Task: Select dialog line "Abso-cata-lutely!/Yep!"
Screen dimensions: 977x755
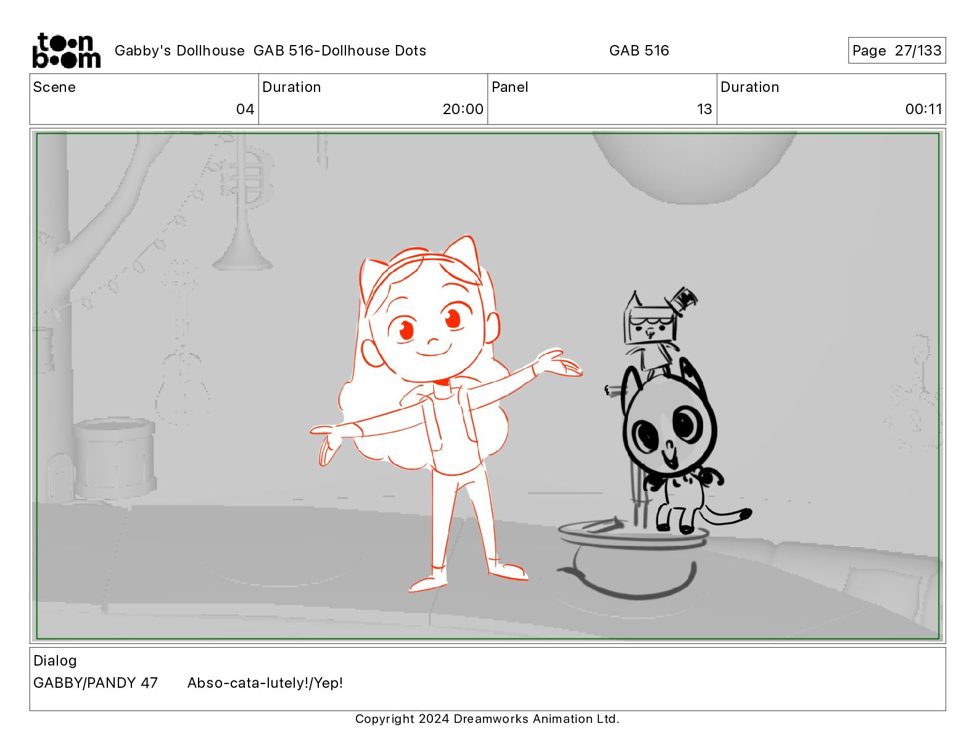Action: [265, 683]
